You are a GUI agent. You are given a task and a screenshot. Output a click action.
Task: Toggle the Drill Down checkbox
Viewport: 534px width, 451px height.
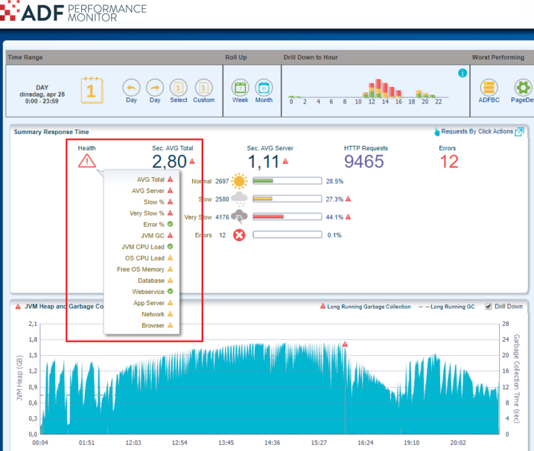click(488, 306)
